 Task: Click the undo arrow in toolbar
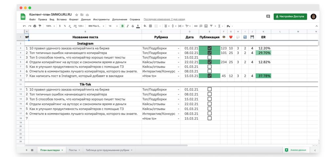click(24, 26)
